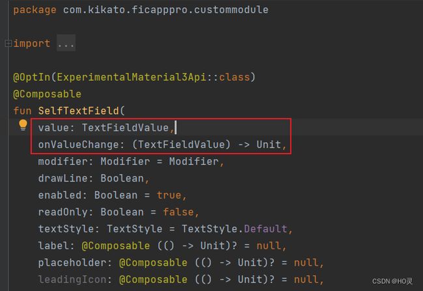Click the drawLine parameter
Image resolution: width=423 pixels, height=291 pixels.
point(63,178)
